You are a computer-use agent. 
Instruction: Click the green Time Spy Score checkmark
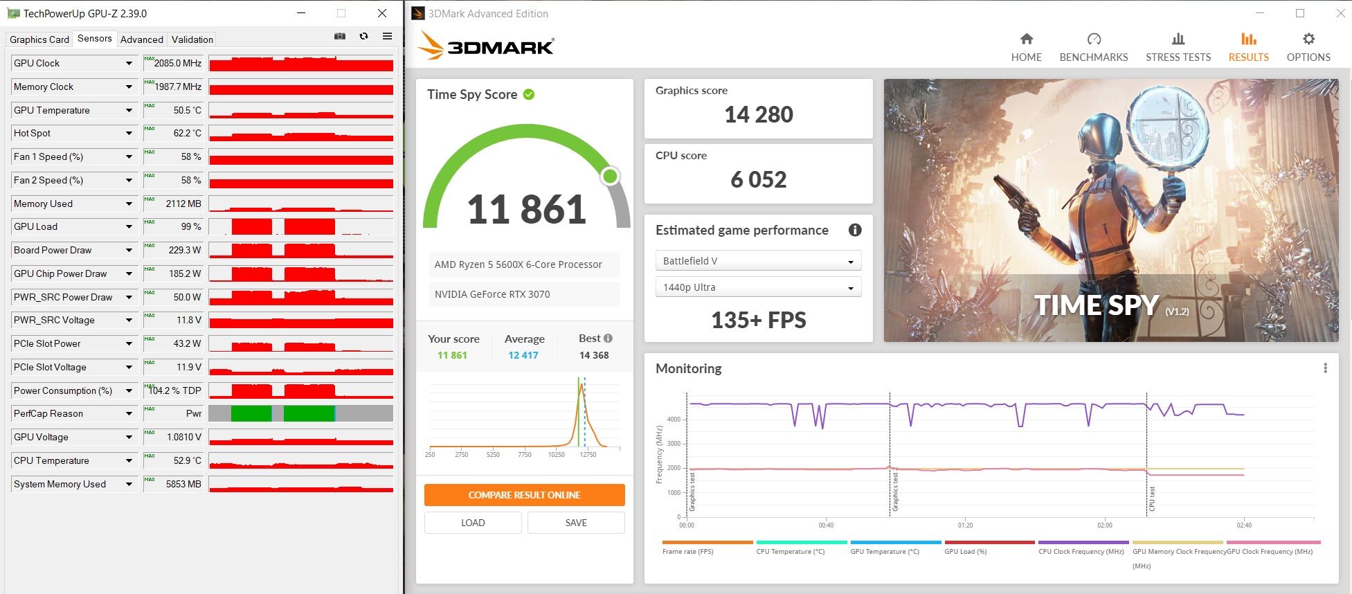(529, 94)
